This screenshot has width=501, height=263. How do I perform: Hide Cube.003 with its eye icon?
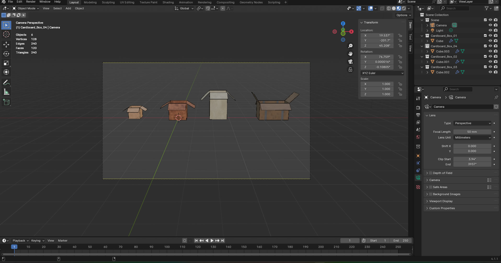tap(490, 51)
